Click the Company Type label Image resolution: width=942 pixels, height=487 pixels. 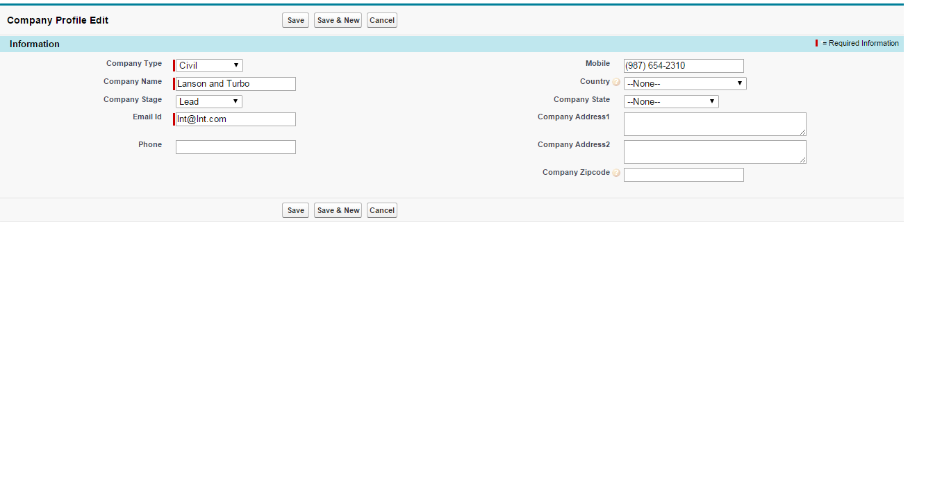[x=134, y=63]
